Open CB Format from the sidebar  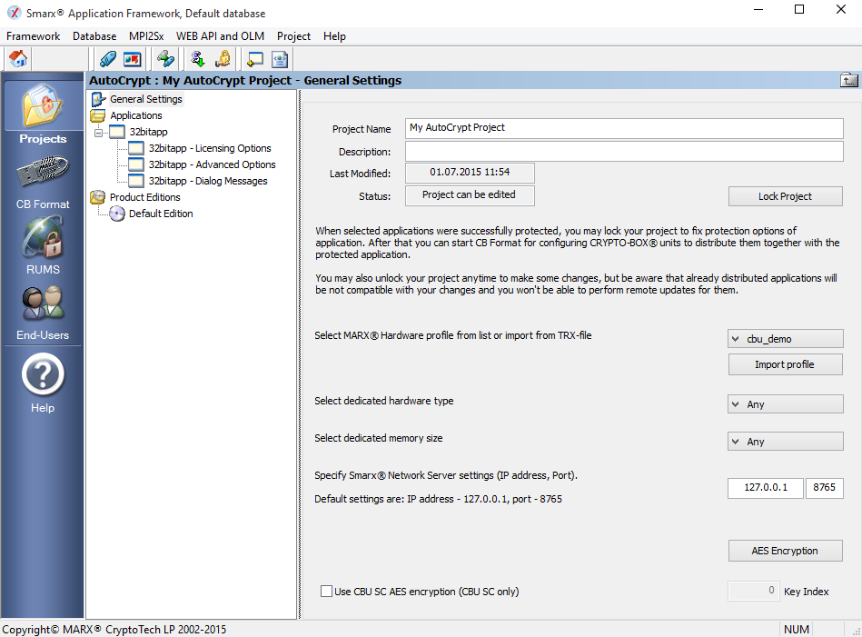[43, 182]
